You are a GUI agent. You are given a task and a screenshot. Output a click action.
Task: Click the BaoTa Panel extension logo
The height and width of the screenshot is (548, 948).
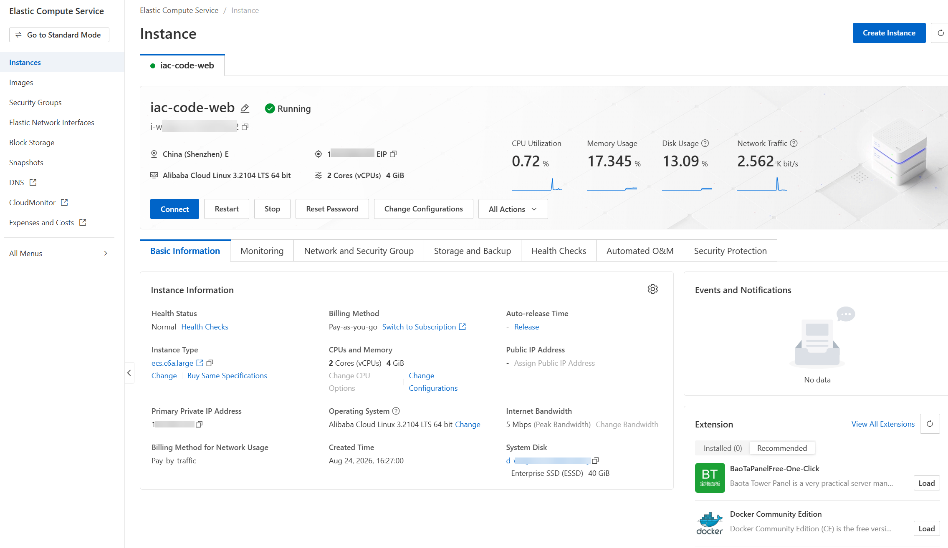coord(710,478)
